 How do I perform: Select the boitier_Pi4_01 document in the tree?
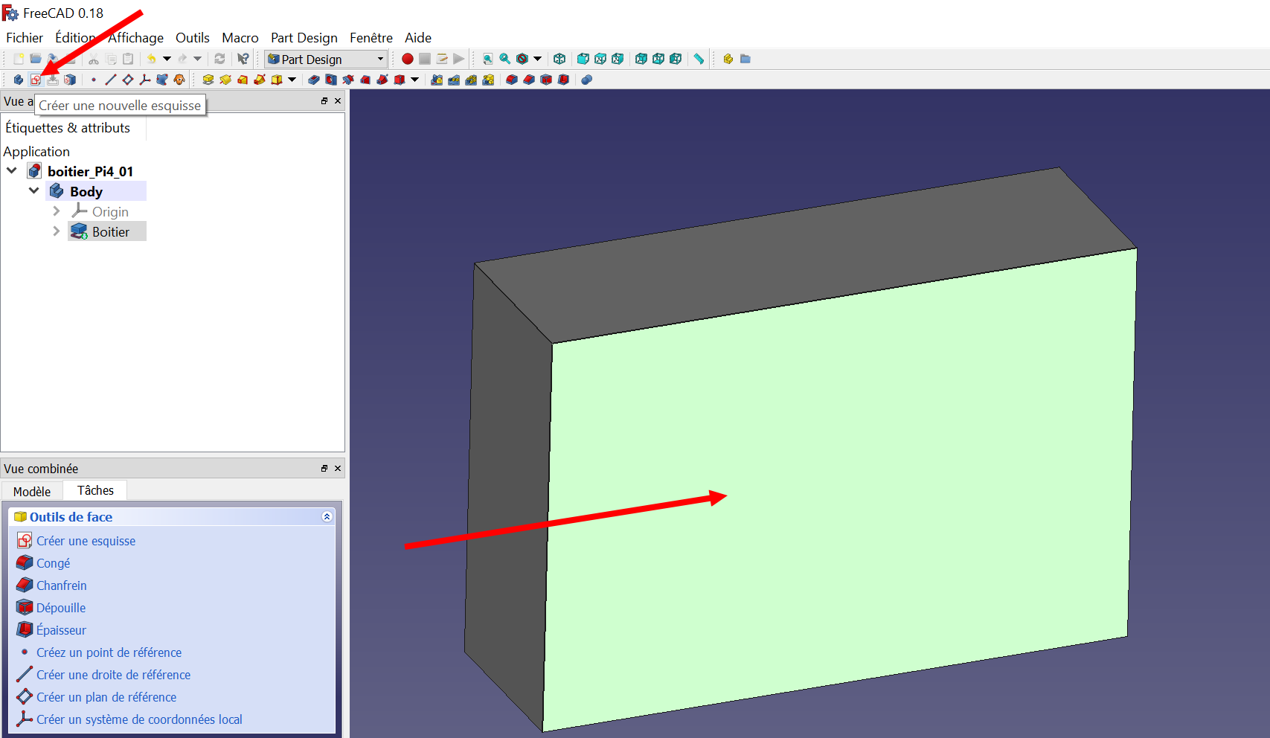[x=90, y=171]
